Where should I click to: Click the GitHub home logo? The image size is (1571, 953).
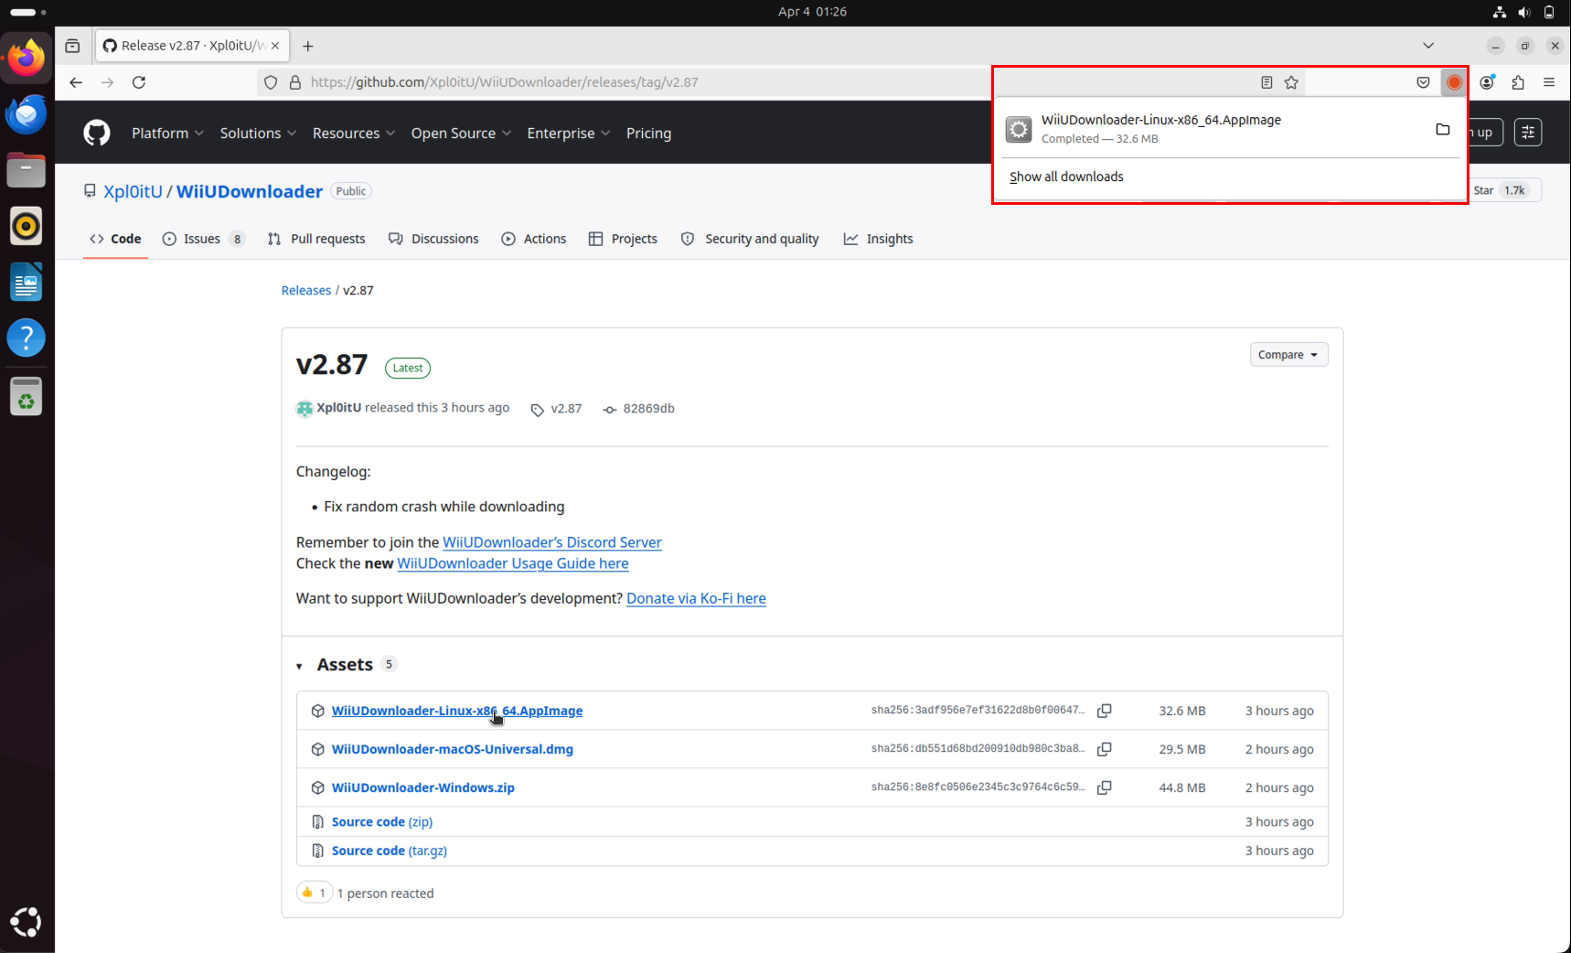pyautogui.click(x=96, y=133)
